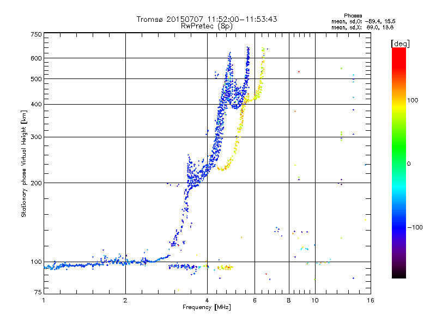The image size is (436, 327).
Task: Click the y-axis tick label '750'
Action: (x=37, y=34)
